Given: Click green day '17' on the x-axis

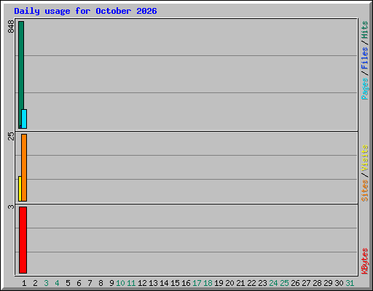Looking at the screenshot, I should point(197,283).
